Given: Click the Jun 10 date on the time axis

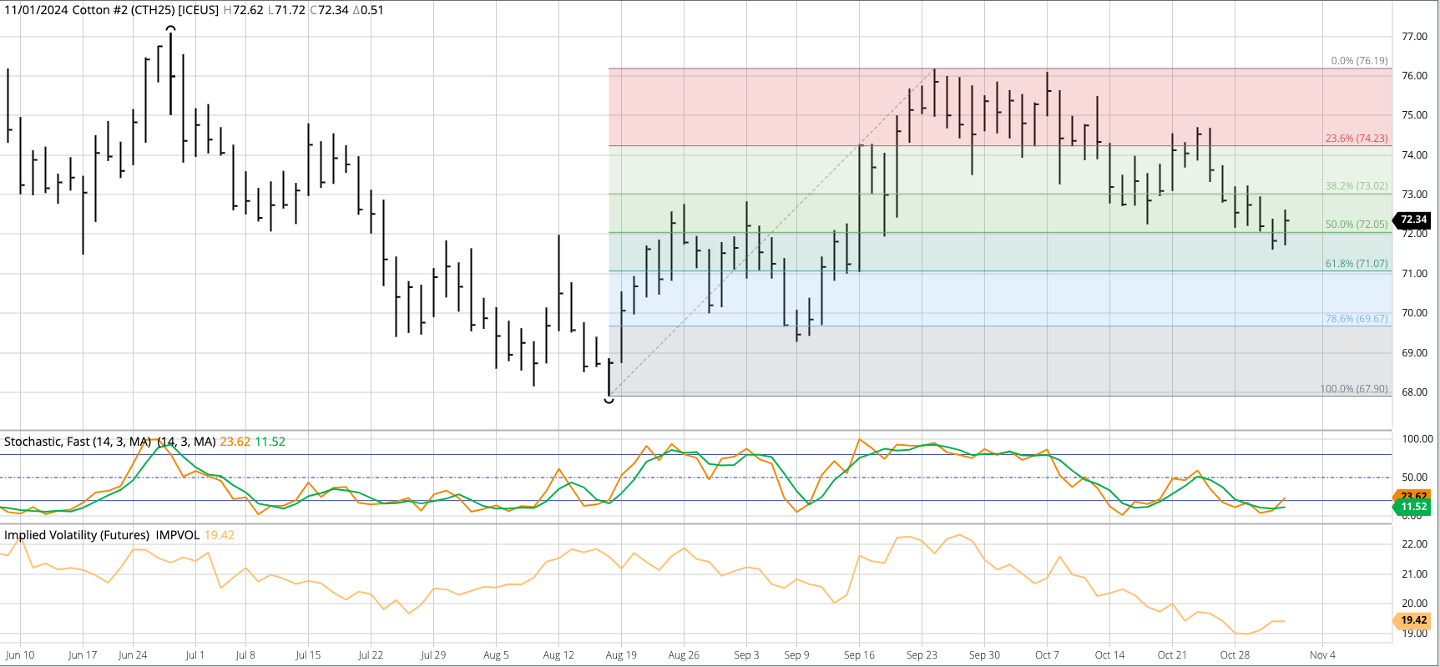Looking at the screenshot, I should pyautogui.click(x=20, y=655).
